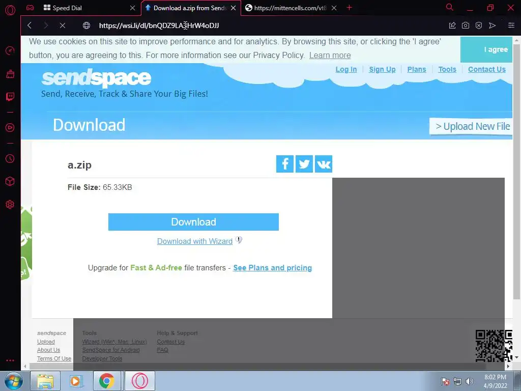Click the scroll down arrow
Screen dimensions: 521x391
click(516, 358)
